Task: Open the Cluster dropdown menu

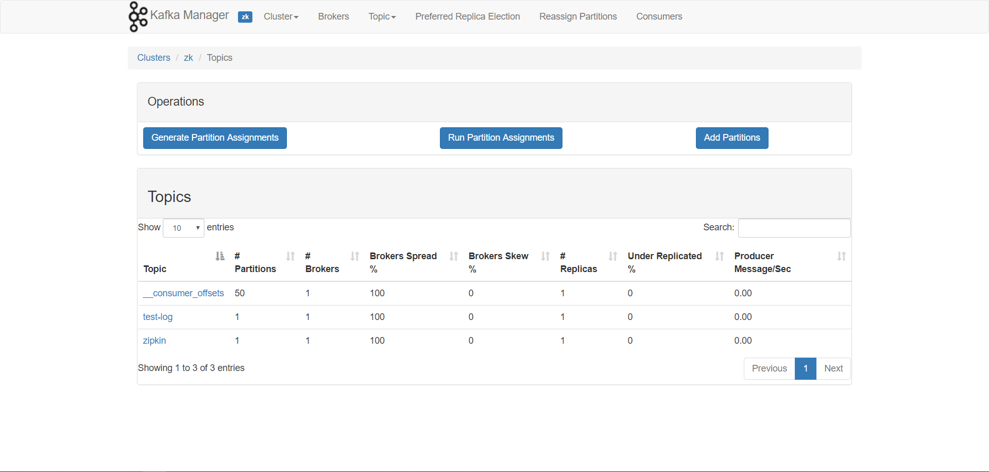Action: [281, 16]
